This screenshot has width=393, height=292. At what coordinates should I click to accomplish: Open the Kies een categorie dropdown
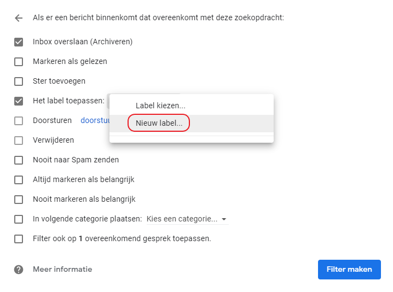(183, 219)
